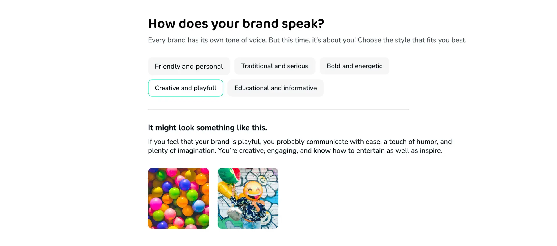Click "Every brand has its own tone" sentence
The height and width of the screenshot is (246, 557).
coord(207,40)
